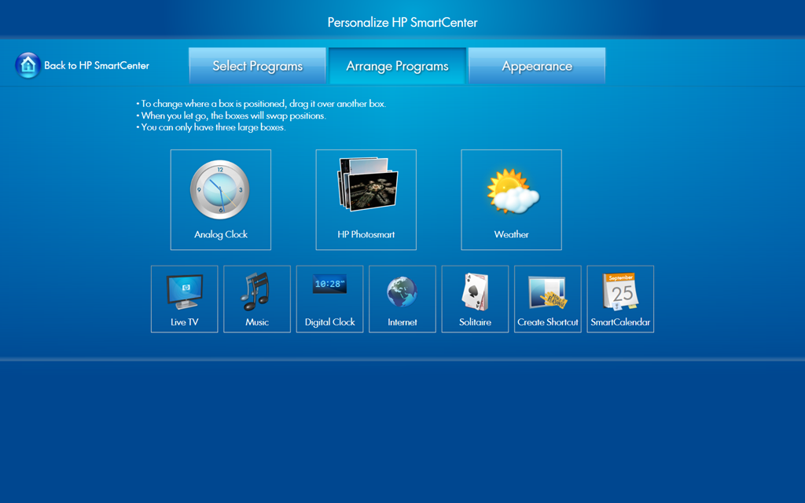The height and width of the screenshot is (503, 805).
Task: Click the line saying boxes will swap positions
Action: pyautogui.click(x=231, y=116)
